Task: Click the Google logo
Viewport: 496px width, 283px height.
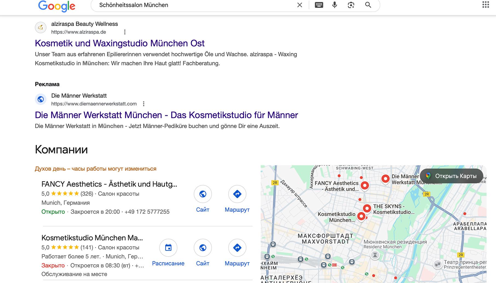Action: click(56, 6)
